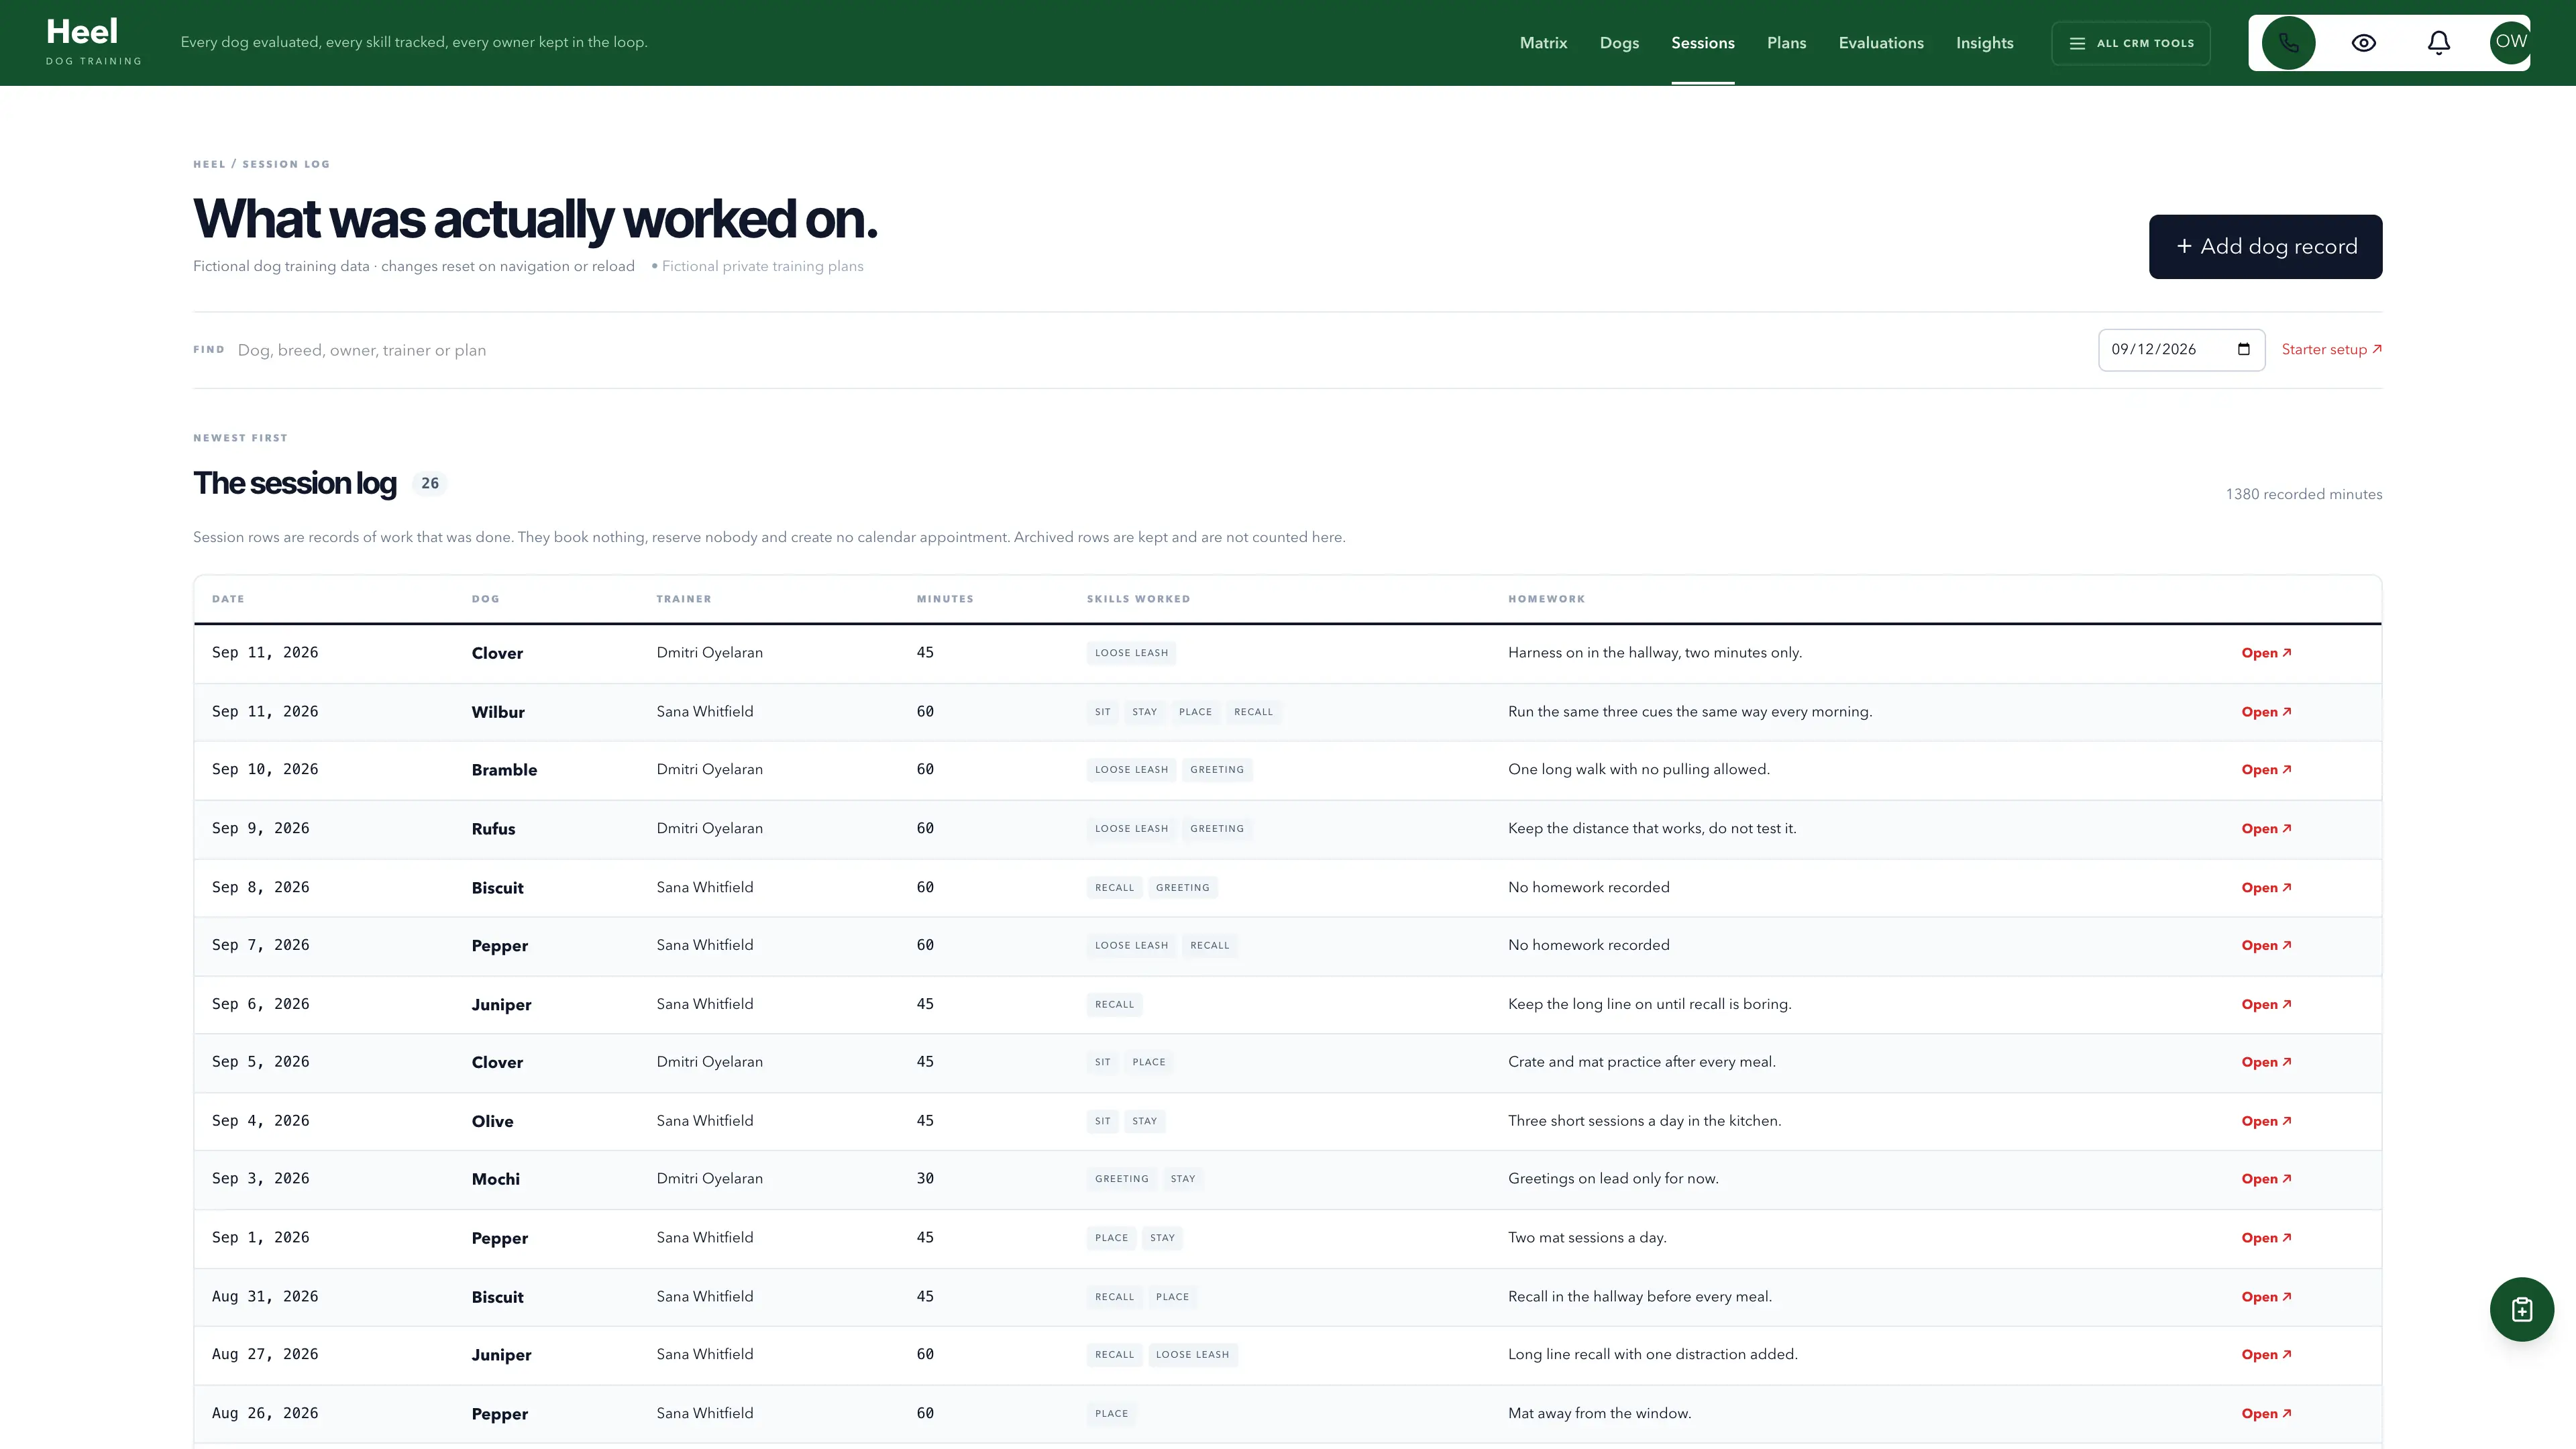Image resolution: width=2576 pixels, height=1449 pixels.
Task: Open the Sep 8 Biscuit session
Action: [2265, 888]
